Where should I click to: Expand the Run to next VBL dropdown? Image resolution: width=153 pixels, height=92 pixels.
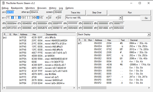tap(120, 18)
